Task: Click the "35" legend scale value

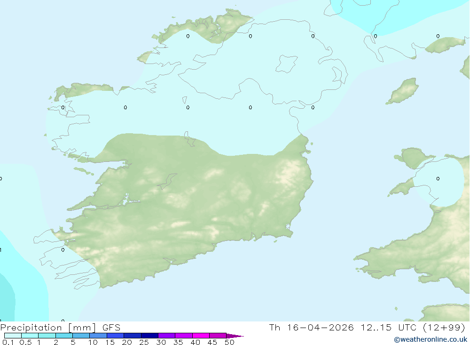Action: (x=178, y=342)
